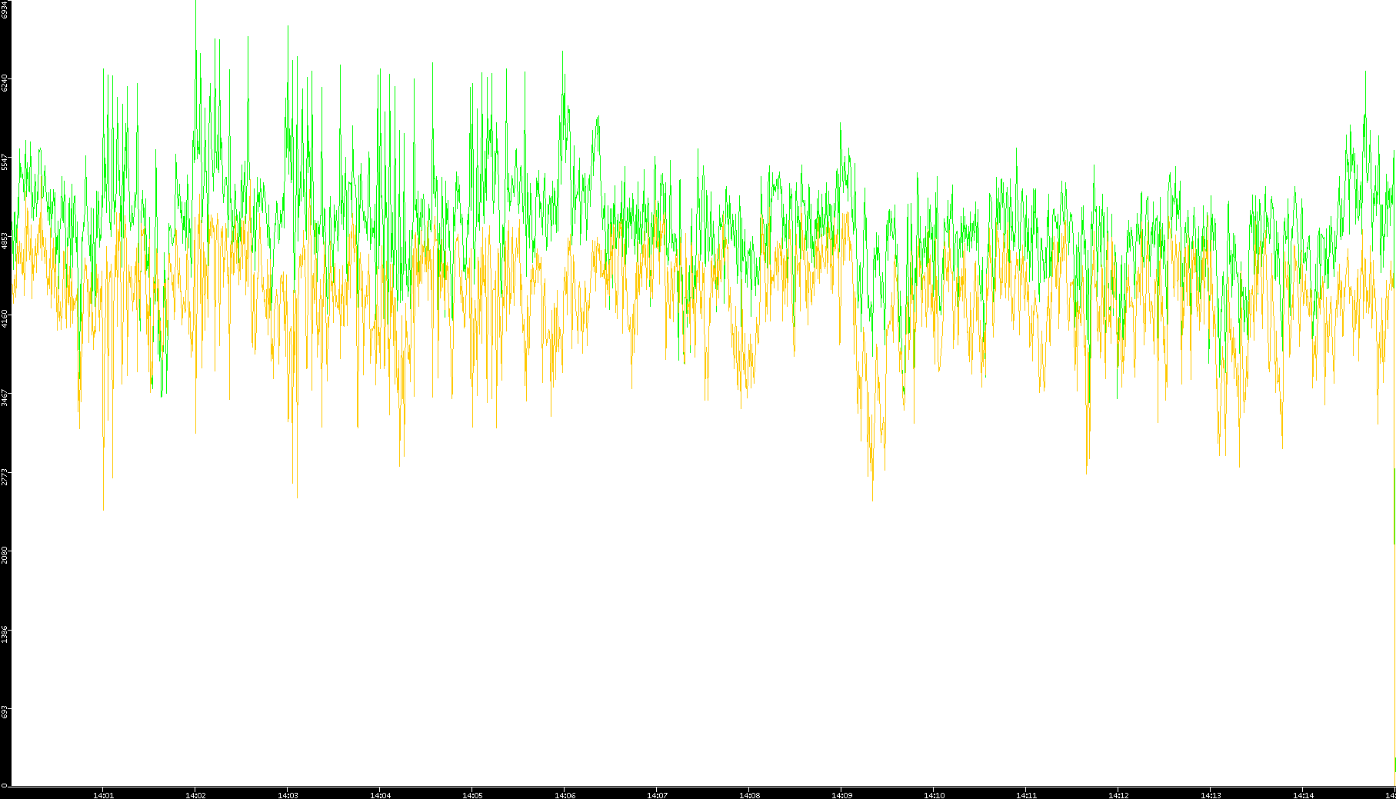
Task: Click the 6240 value on the y-axis
Action: tap(5, 83)
